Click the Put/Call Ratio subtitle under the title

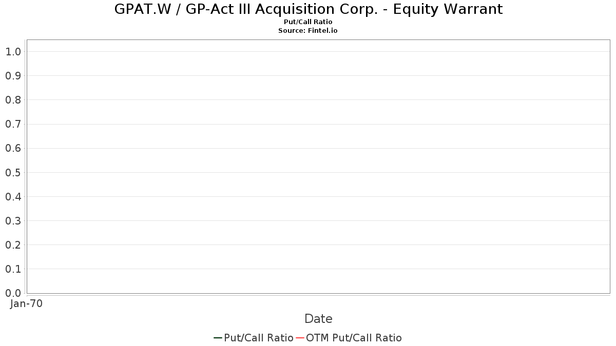coord(308,22)
